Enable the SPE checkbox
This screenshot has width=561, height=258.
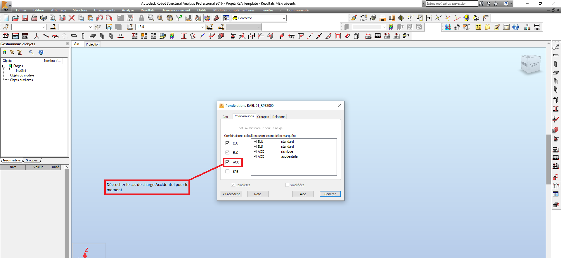(228, 172)
